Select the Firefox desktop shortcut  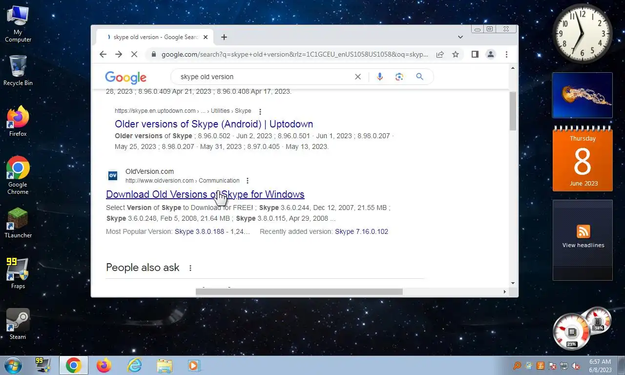point(18,121)
